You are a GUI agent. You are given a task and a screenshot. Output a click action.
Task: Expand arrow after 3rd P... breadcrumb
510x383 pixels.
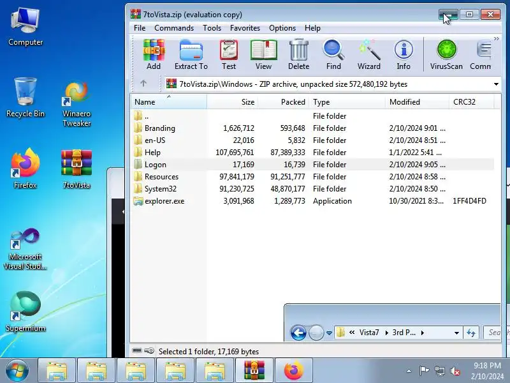pos(422,333)
